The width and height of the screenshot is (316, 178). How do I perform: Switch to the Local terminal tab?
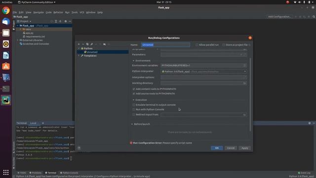coord(33,123)
